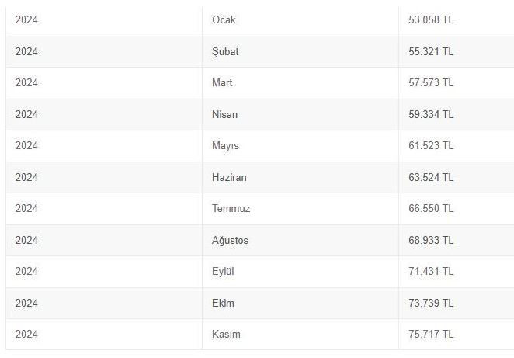Click the 75.717 TL value
The height and width of the screenshot is (358, 514).
point(431,335)
